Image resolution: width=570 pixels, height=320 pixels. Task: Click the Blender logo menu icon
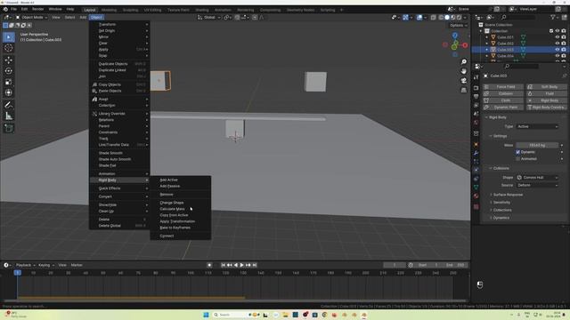coord(5,9)
